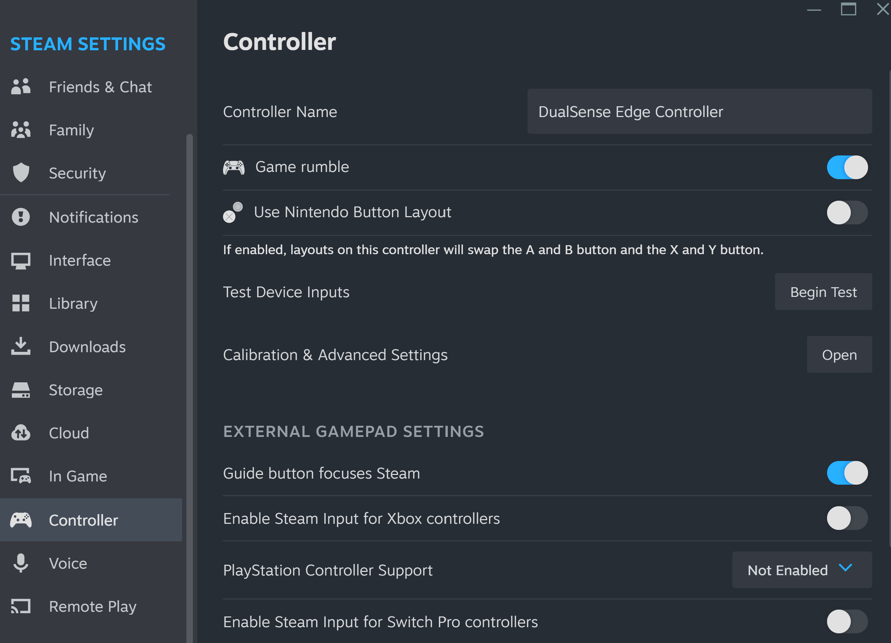The height and width of the screenshot is (643, 891).
Task: Go to Remote Play settings
Action: click(x=92, y=606)
